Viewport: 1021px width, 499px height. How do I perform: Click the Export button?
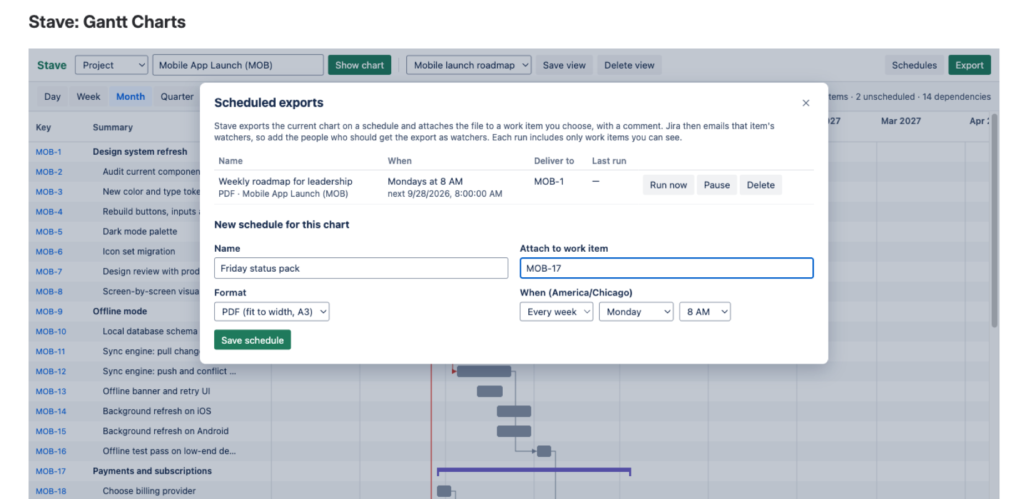969,65
